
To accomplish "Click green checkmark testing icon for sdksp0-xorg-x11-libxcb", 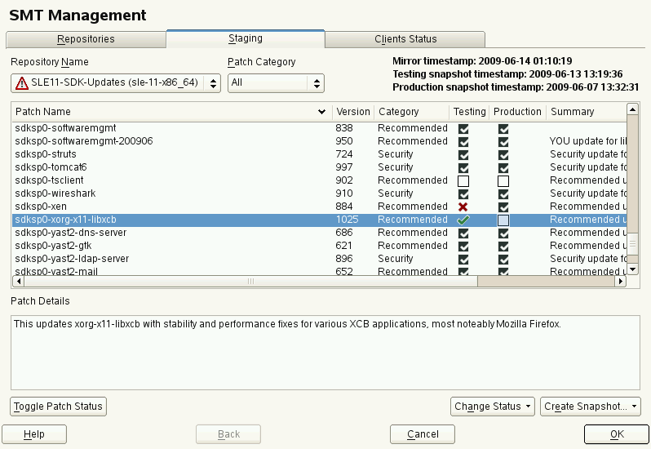I will click(463, 220).
